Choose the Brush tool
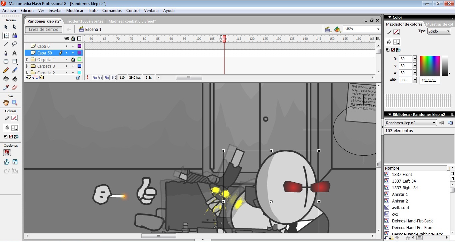 coord(15,70)
